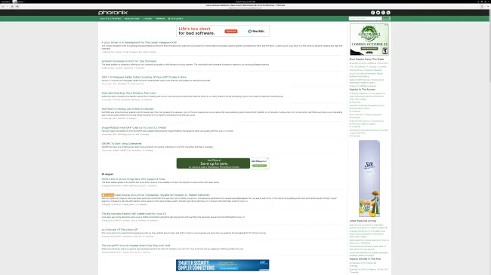Open 'An Overview Of The Vulkan API' article

point(119,230)
